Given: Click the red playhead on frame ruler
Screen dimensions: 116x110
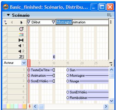Looking at the screenshot, I should coord(29,63).
